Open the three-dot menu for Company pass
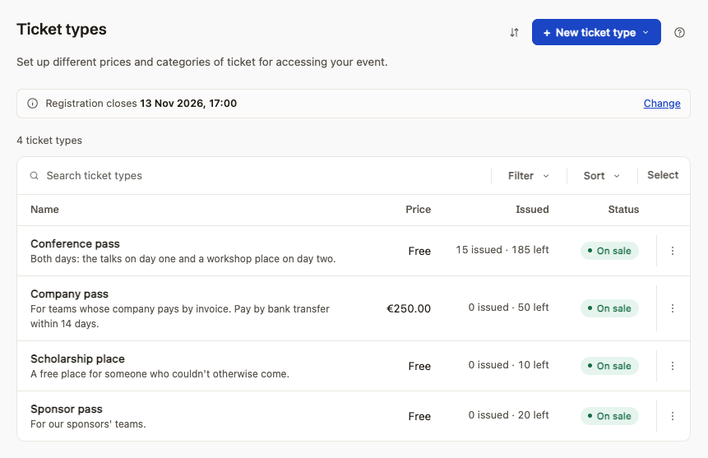 coord(673,308)
